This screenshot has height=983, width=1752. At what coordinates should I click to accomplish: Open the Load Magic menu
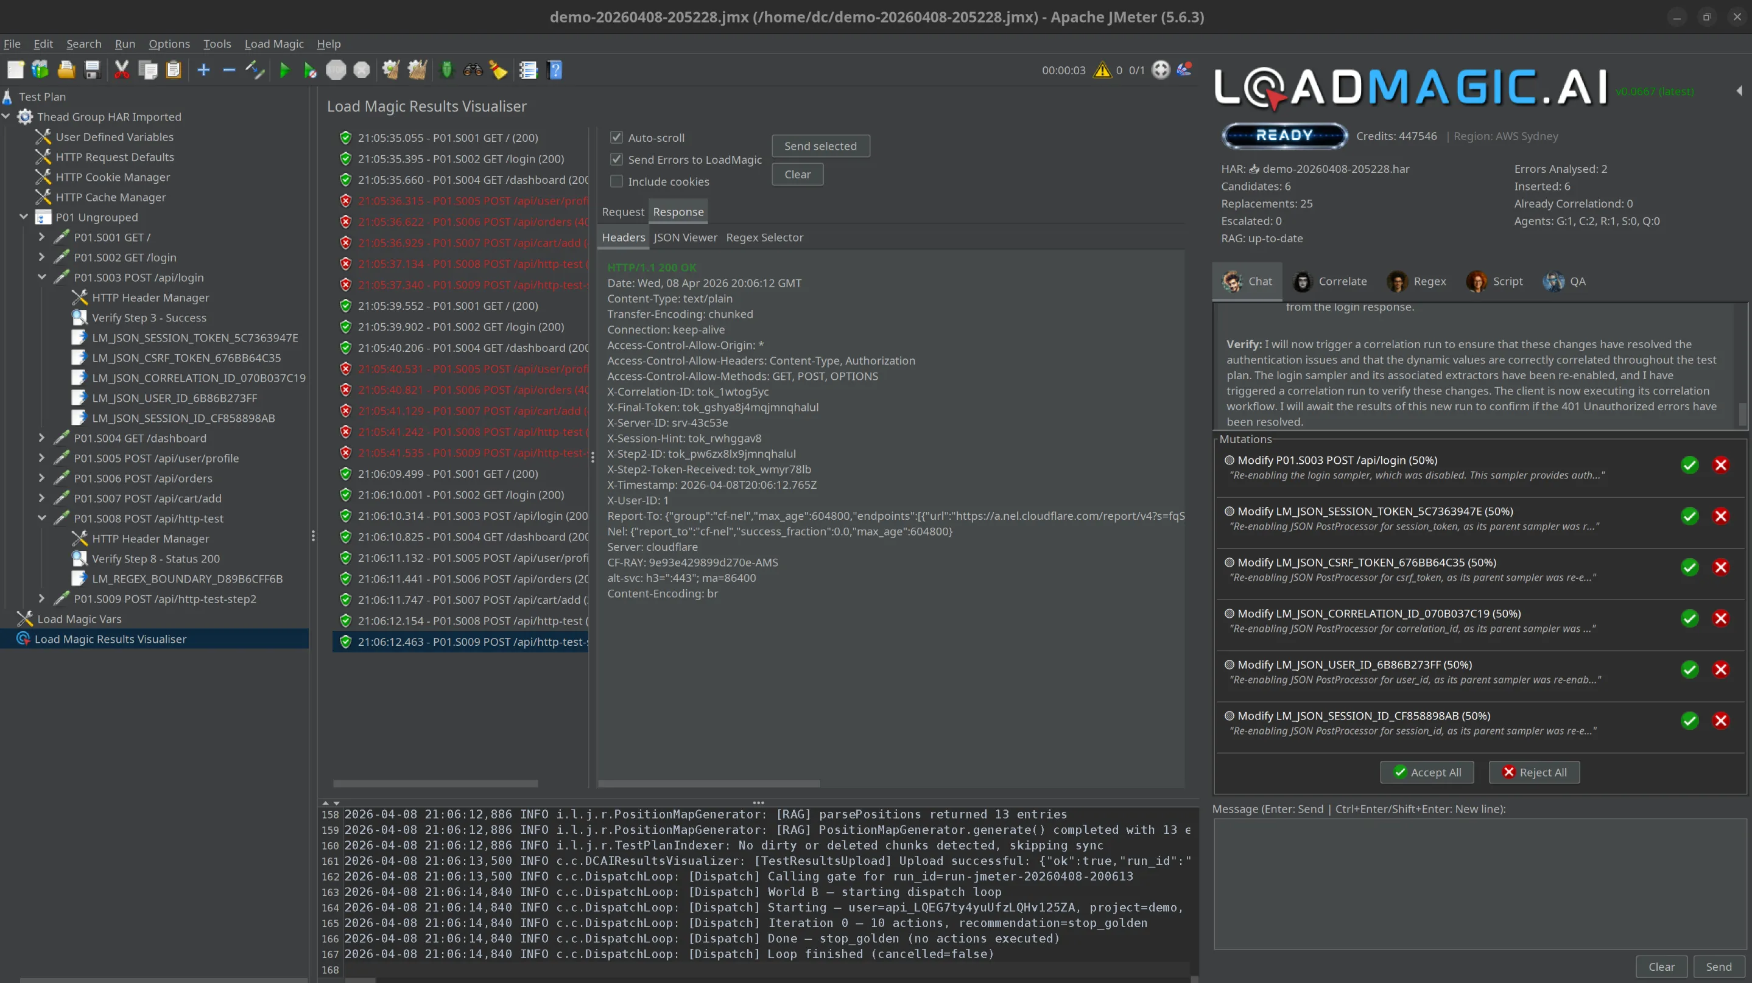pyautogui.click(x=273, y=43)
